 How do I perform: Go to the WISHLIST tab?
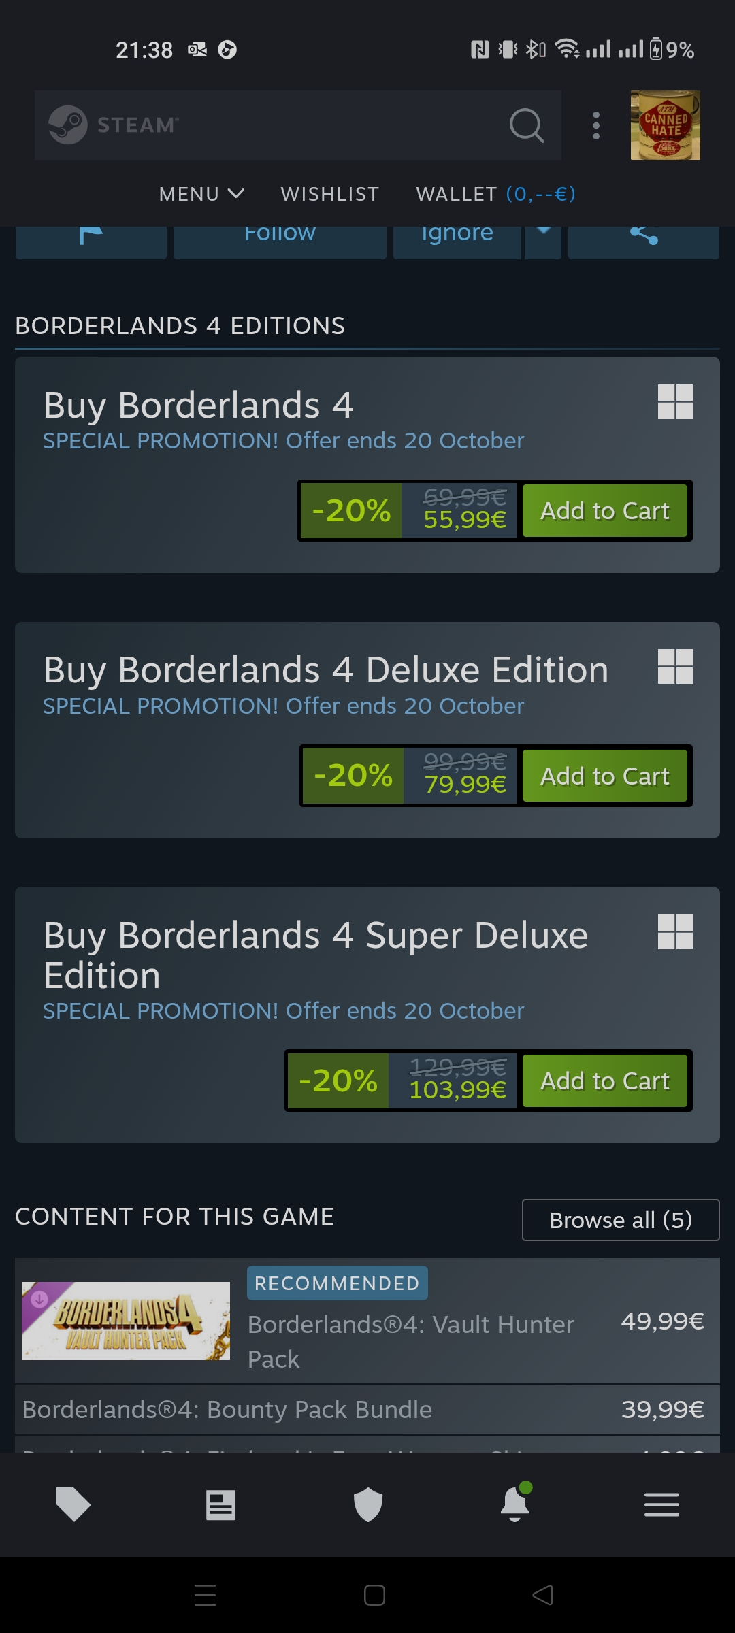330,195
